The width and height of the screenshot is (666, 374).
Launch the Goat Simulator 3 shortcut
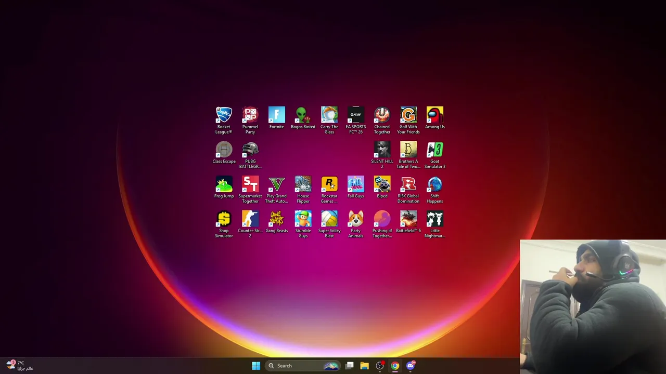tap(435, 150)
